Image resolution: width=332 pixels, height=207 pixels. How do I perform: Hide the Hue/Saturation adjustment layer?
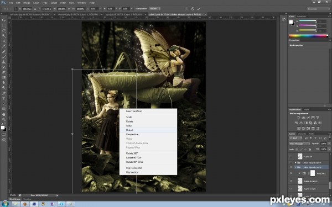click(x=291, y=173)
